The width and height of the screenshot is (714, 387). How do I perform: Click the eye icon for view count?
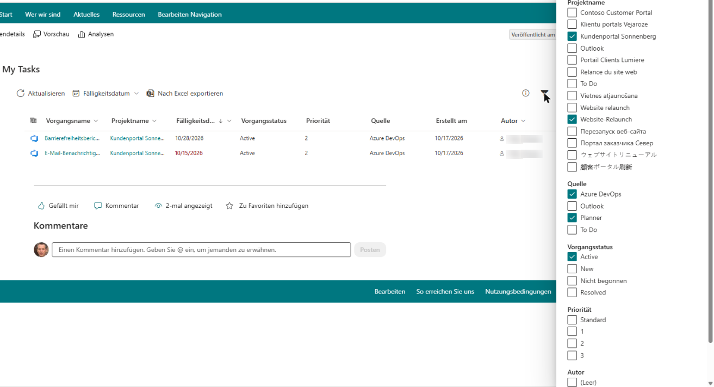158,206
